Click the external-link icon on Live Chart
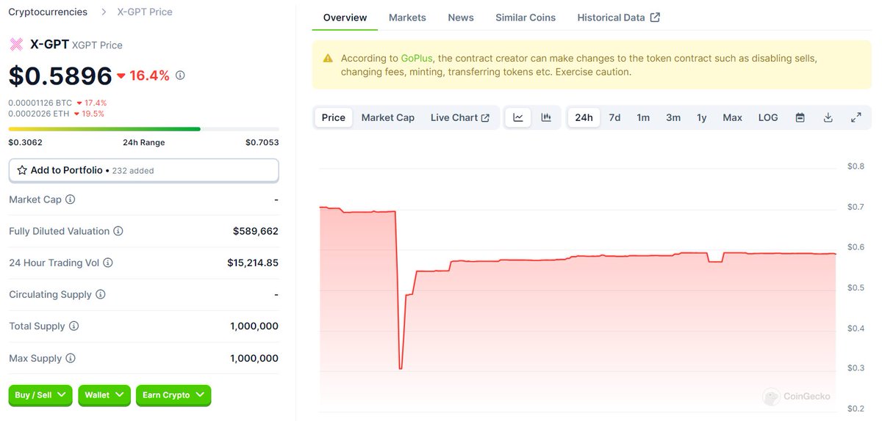 click(x=485, y=117)
